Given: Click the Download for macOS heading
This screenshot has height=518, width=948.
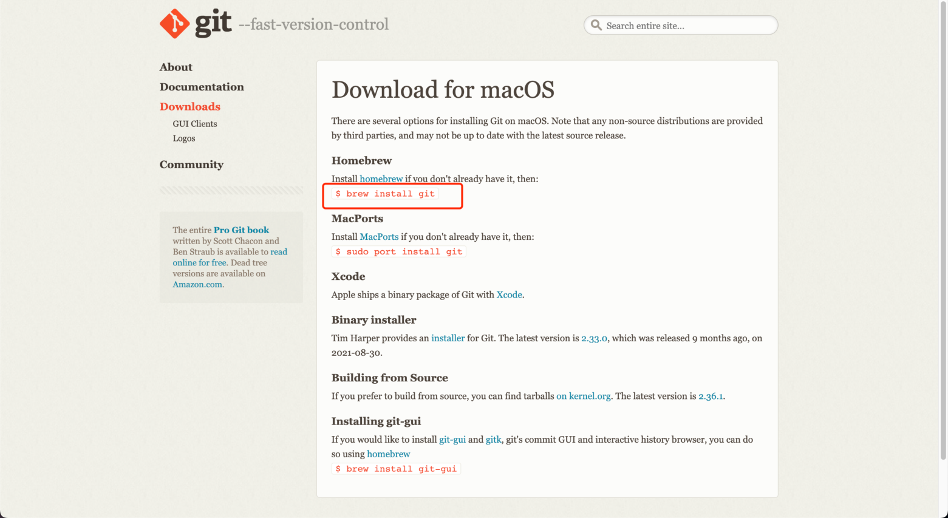Looking at the screenshot, I should pyautogui.click(x=443, y=90).
